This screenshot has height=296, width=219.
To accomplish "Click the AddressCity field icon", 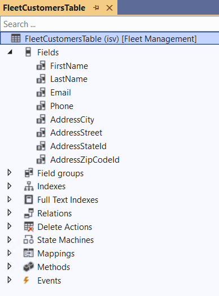I will pyautogui.click(x=41, y=119).
